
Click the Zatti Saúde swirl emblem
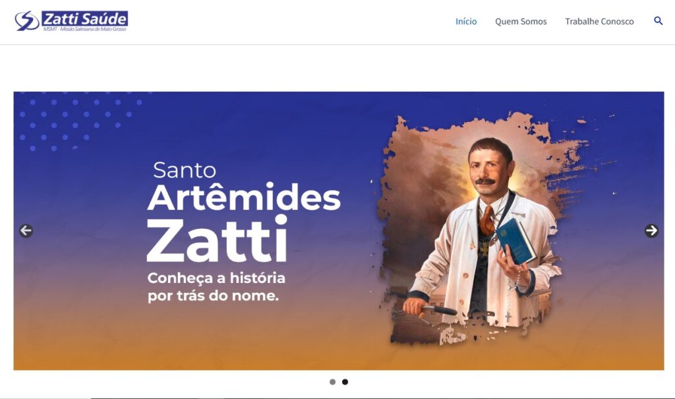26,20
